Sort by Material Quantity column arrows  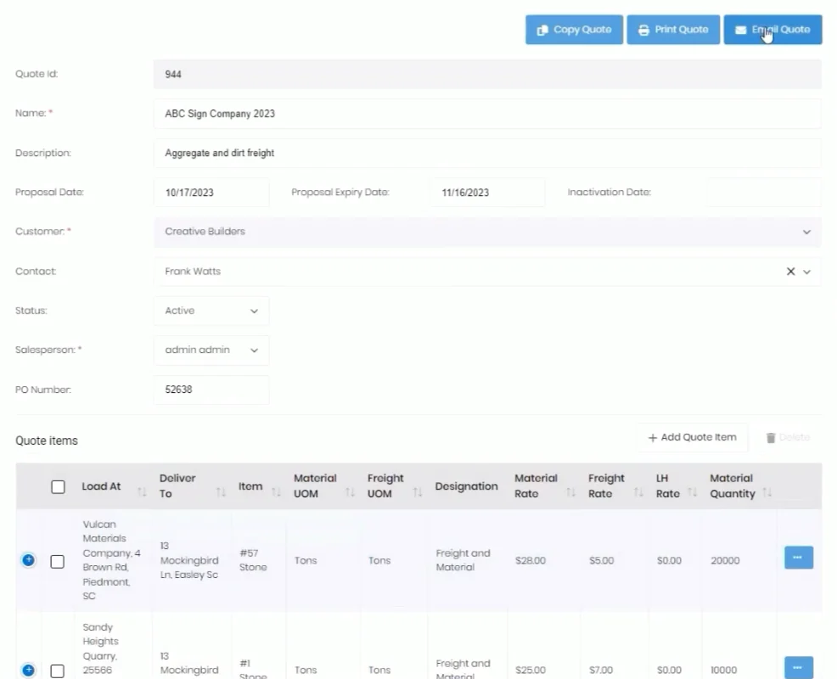click(x=767, y=493)
